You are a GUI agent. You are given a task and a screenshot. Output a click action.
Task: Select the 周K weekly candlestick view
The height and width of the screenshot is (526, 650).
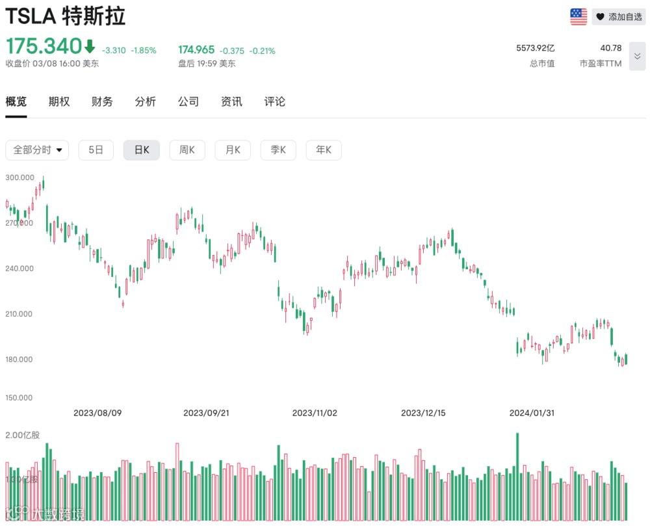tap(187, 150)
